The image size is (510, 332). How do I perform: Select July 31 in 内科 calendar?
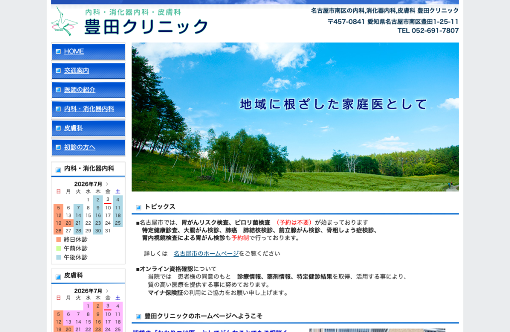click(x=108, y=231)
